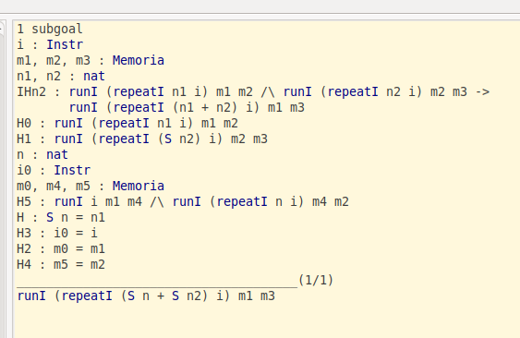Click the 'm1, m2, m3 : Memoria' line

pos(91,60)
